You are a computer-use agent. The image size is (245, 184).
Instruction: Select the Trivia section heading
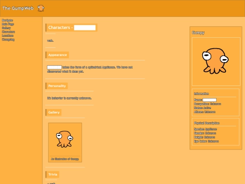pyautogui.click(x=53, y=174)
